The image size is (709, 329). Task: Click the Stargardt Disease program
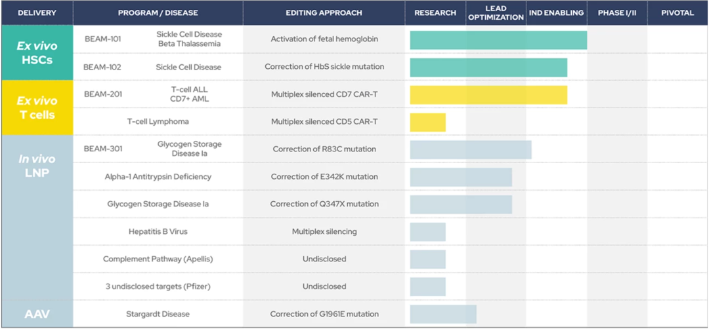tap(158, 314)
